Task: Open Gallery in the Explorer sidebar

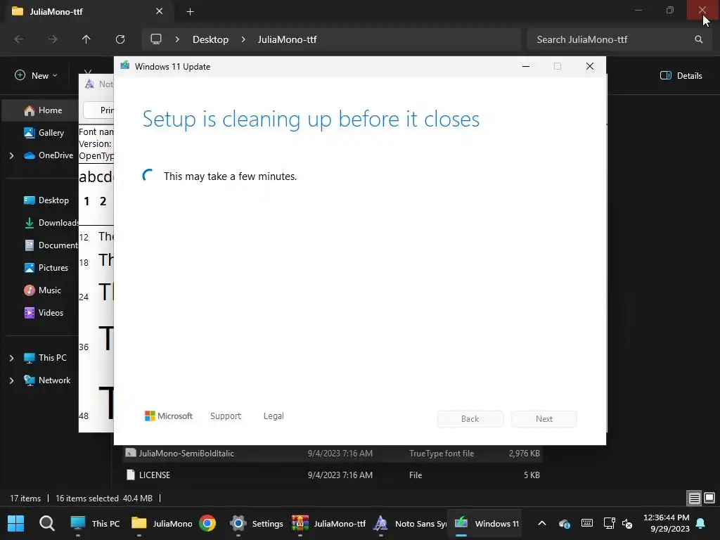Action: coord(44,133)
